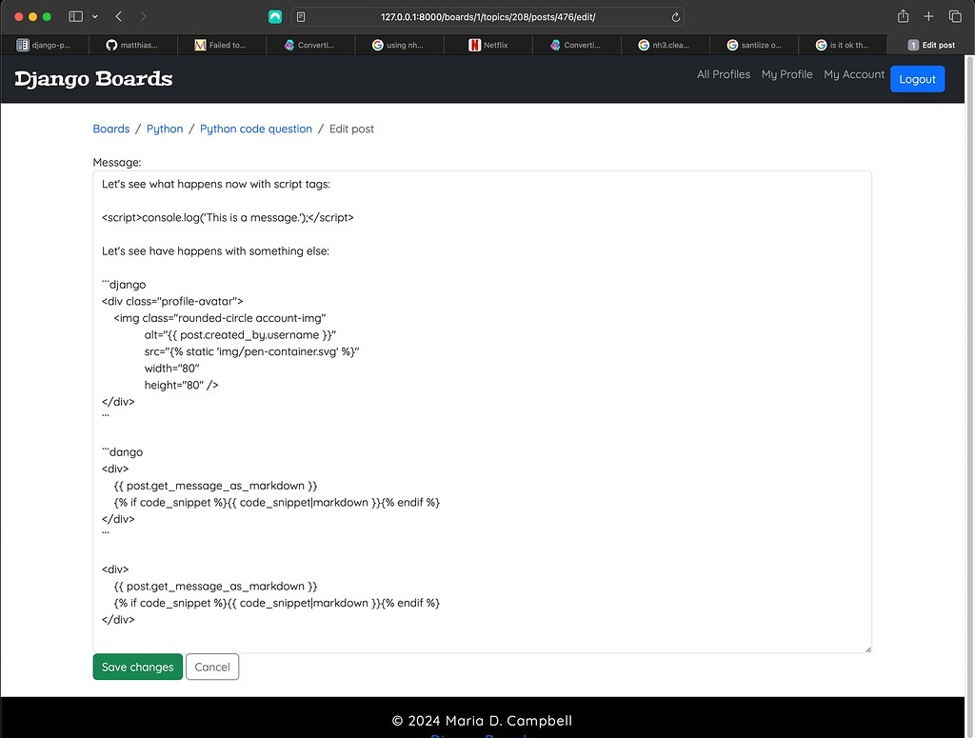Click the tab overview icon
Image resolution: width=975 pixels, height=738 pixels.
click(955, 16)
